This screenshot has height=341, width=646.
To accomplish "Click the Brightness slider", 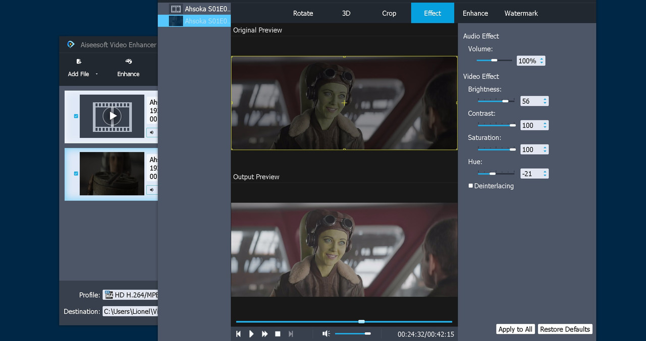I will [x=496, y=101].
